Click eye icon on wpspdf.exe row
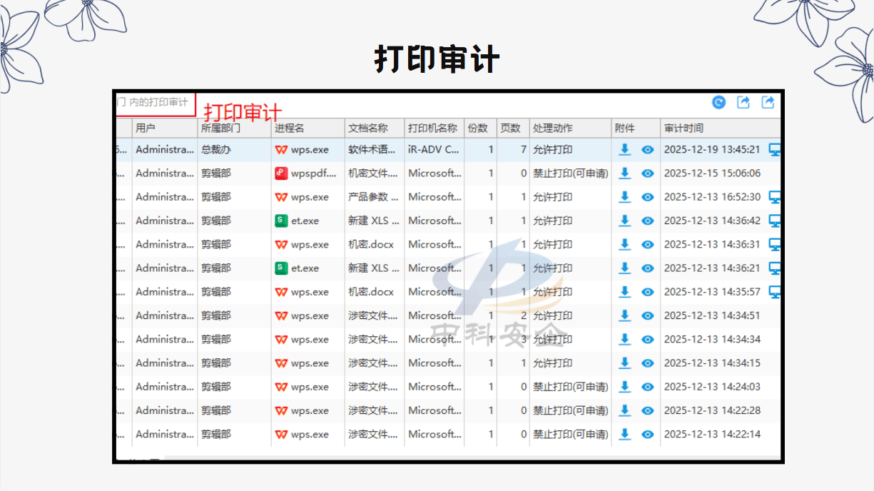Viewport: 874px width, 491px height. pyautogui.click(x=648, y=173)
